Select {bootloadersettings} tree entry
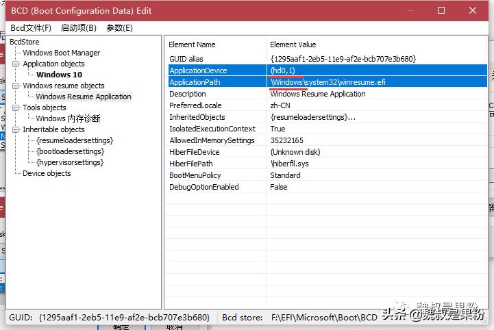Screen dimensions: 494x330 [71, 151]
